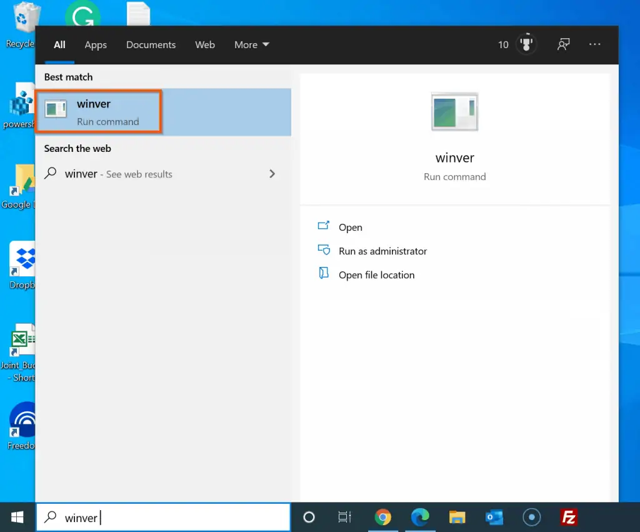Choose Run as administrator
Screen dimensions: 640x532
tap(383, 251)
